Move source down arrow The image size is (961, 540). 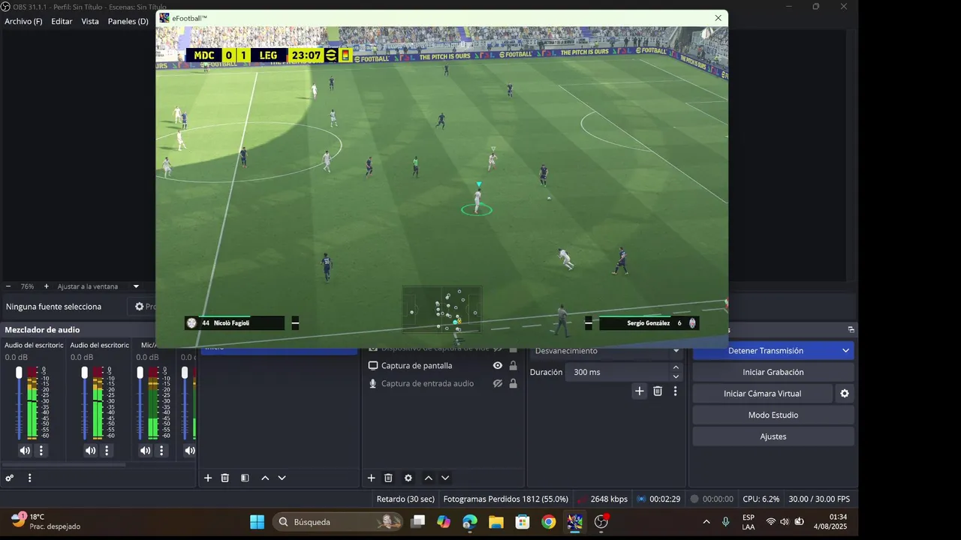[x=445, y=478]
